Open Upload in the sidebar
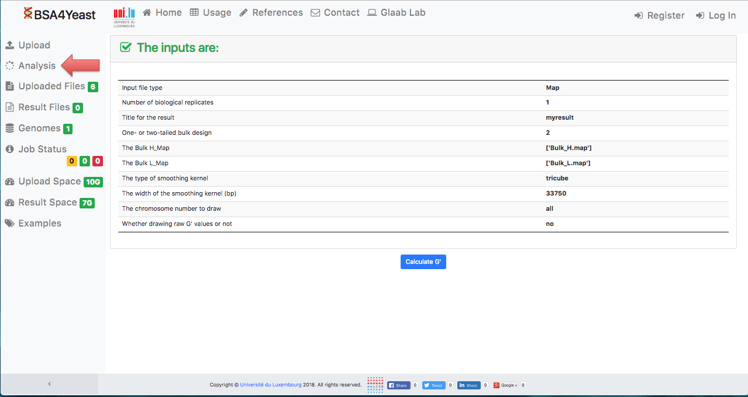The image size is (748, 397). click(x=34, y=46)
